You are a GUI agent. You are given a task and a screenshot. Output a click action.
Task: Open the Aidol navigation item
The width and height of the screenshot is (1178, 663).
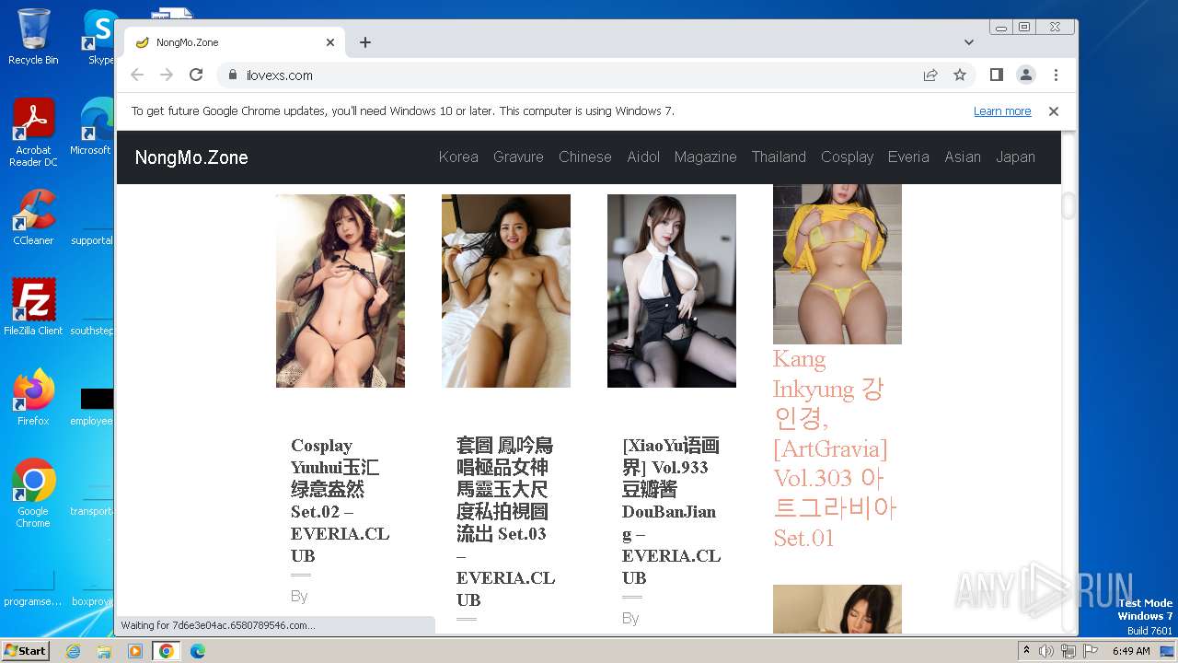(643, 157)
